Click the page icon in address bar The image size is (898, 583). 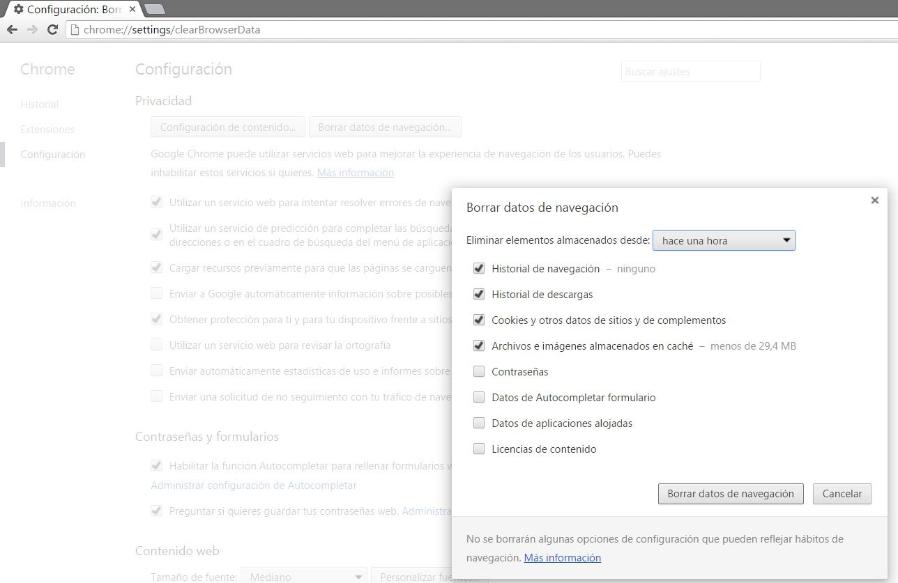(x=75, y=30)
